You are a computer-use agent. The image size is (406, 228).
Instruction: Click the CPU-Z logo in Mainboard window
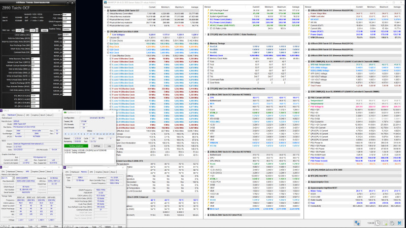[x=2, y=110]
